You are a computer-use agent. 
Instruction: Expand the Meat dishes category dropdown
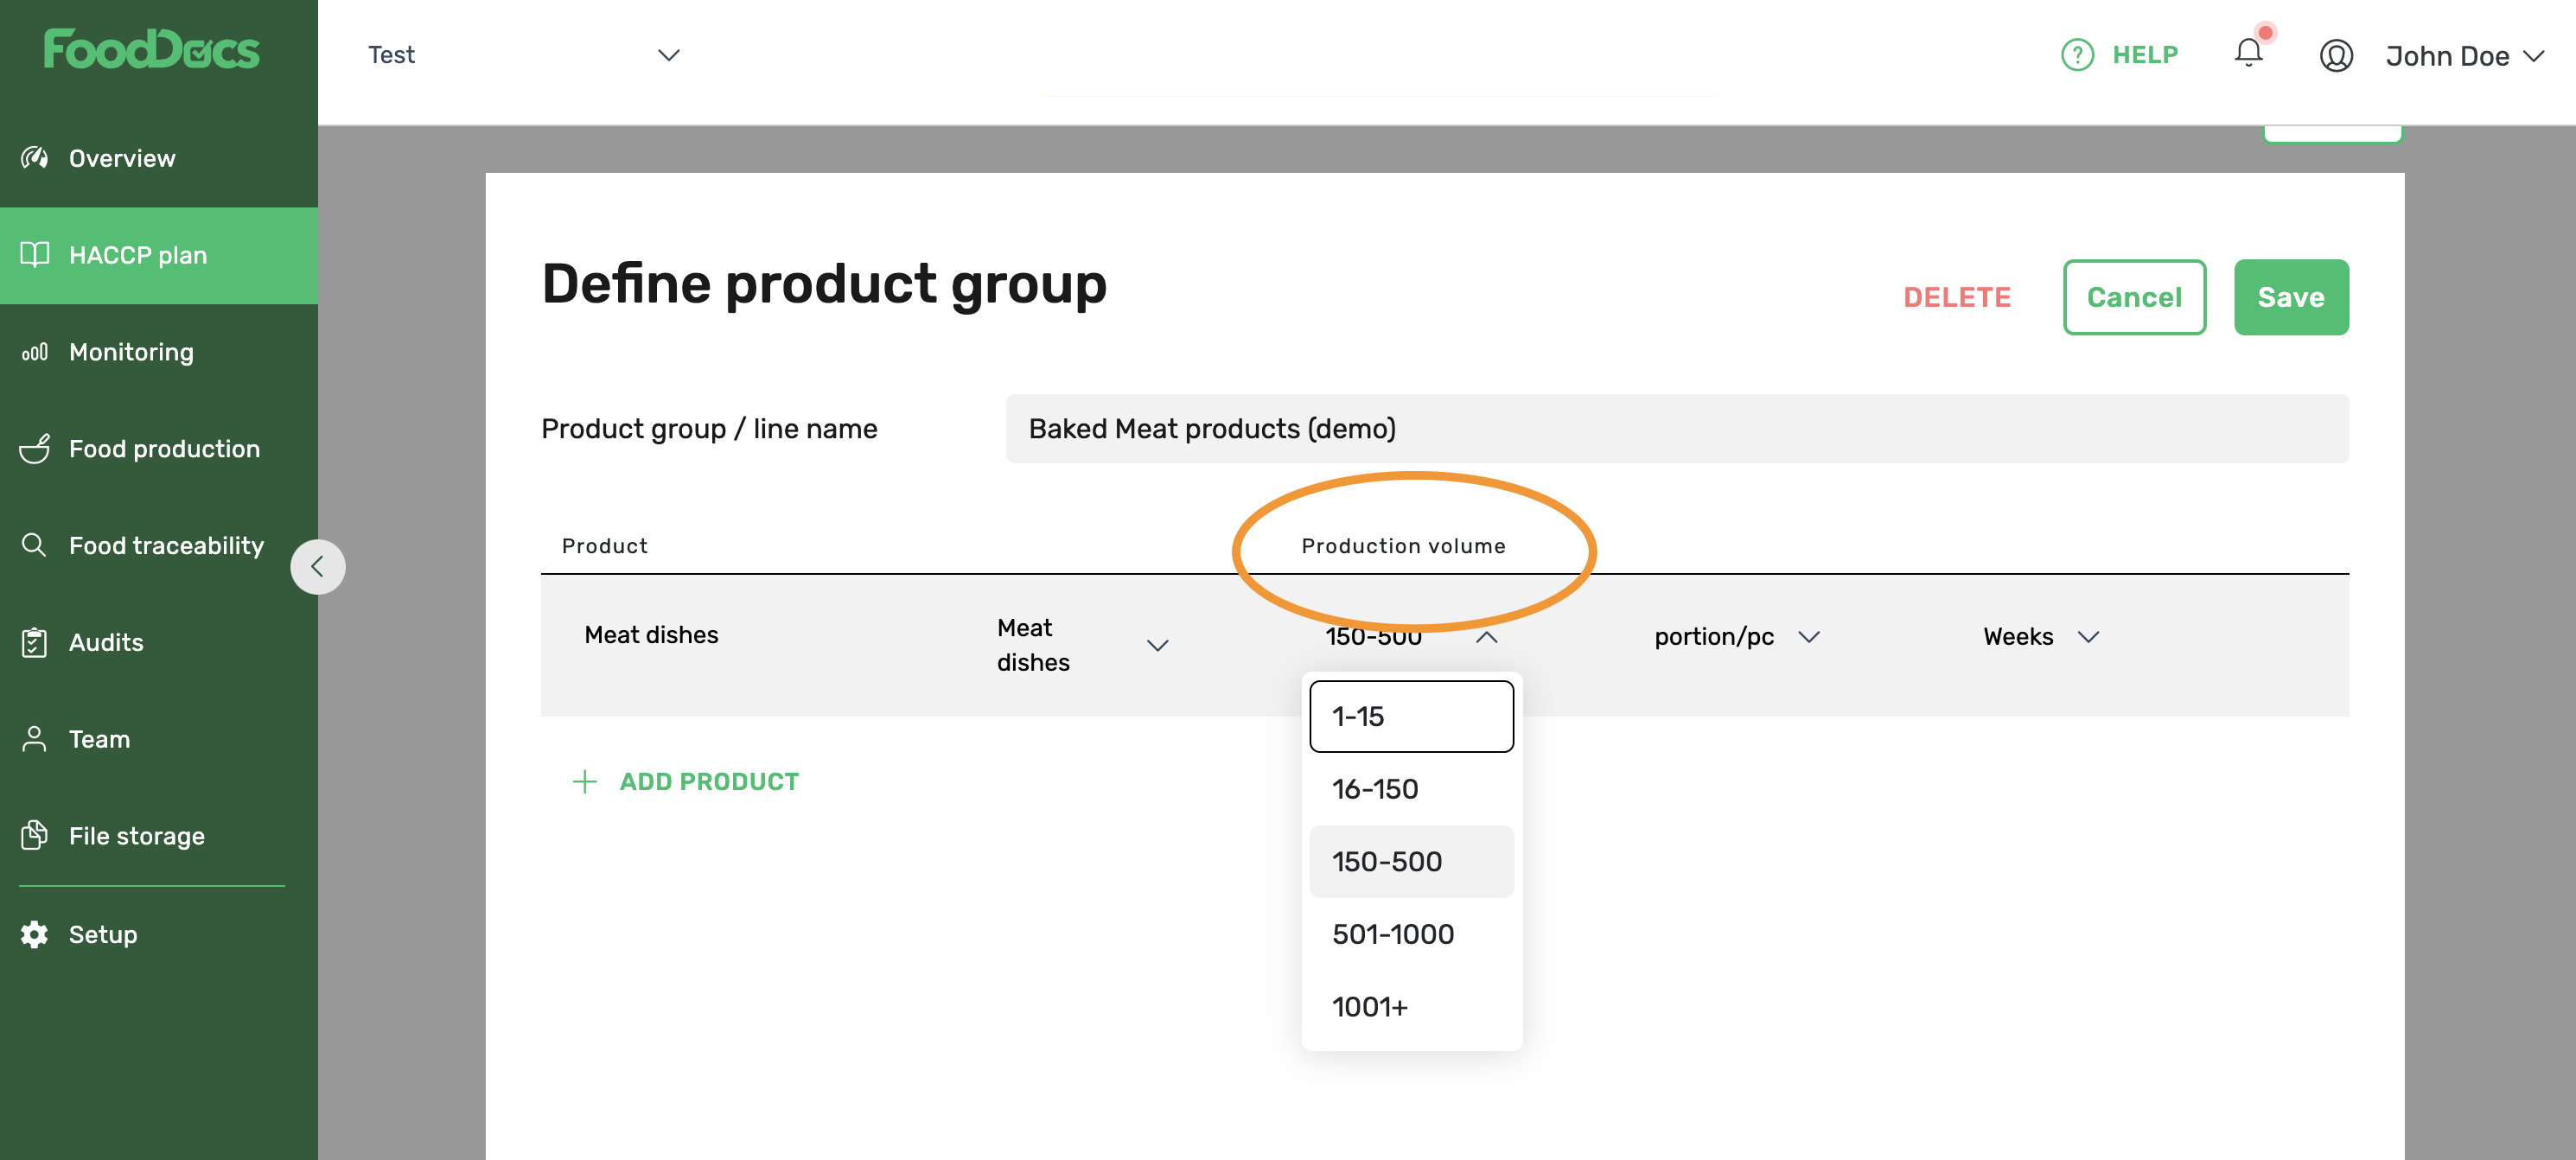click(x=1083, y=645)
